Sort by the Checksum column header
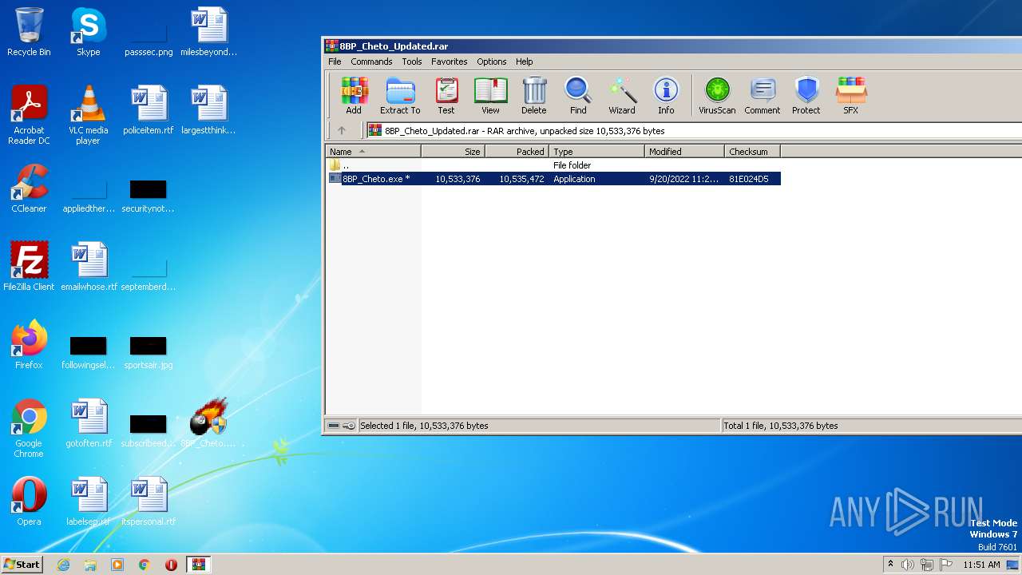 point(752,151)
